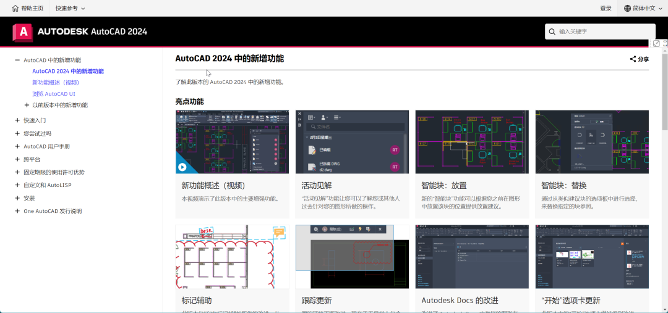
Task: Open the 跟踪更新 thumbnail image
Action: [352, 257]
